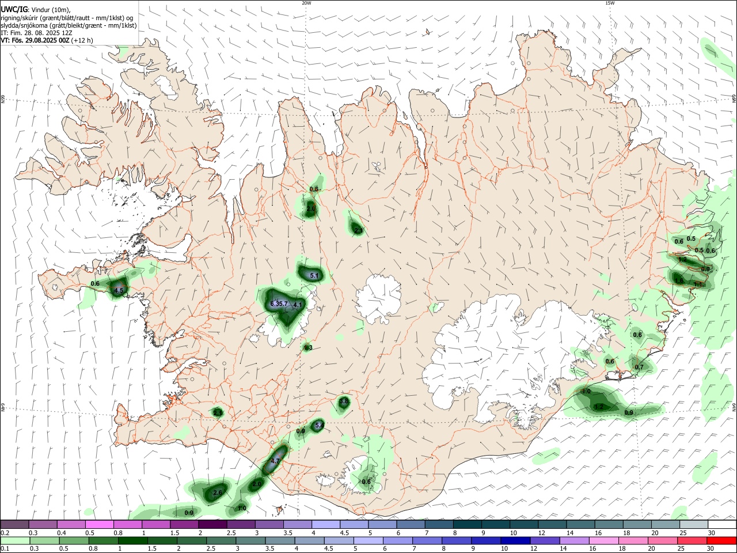Click the overlapping '6.35.7' value cluster
737x553 pixels.
pyautogui.click(x=279, y=304)
